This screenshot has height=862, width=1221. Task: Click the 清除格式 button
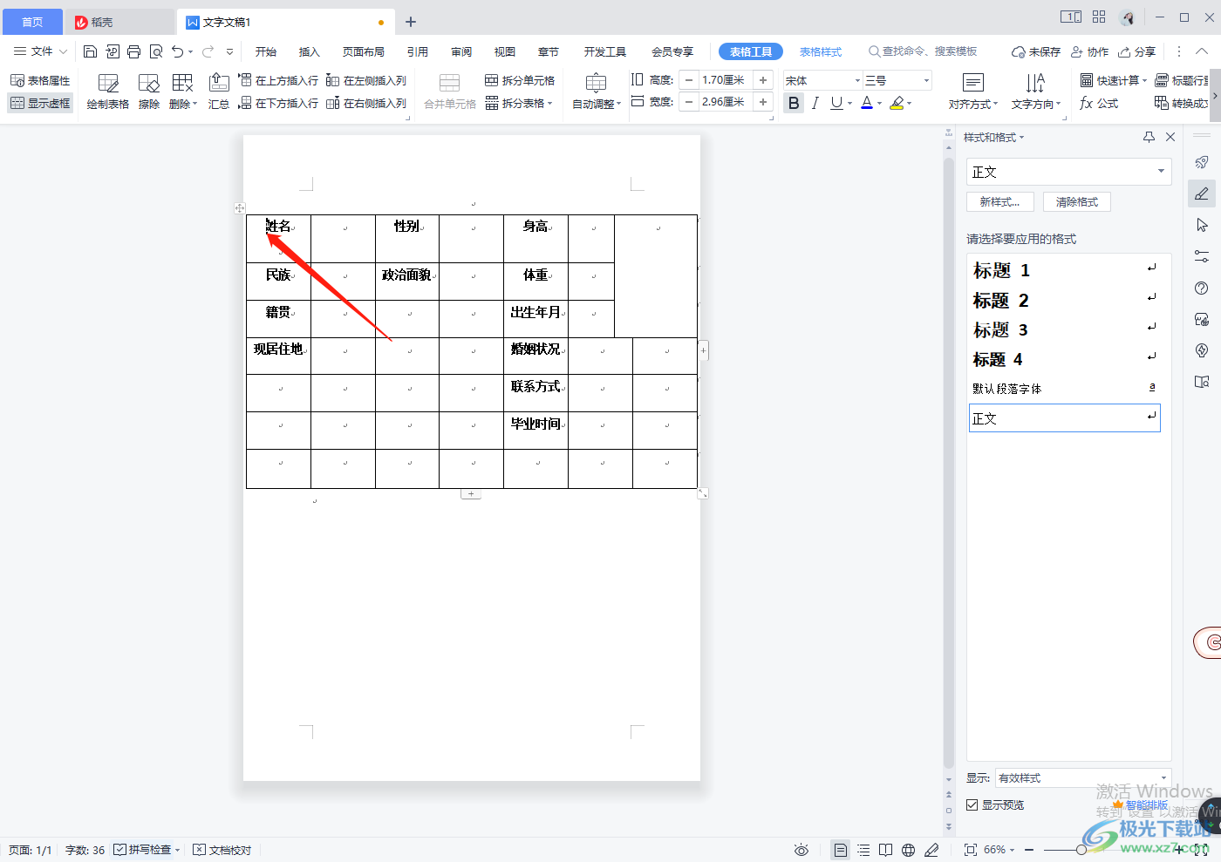(x=1077, y=201)
